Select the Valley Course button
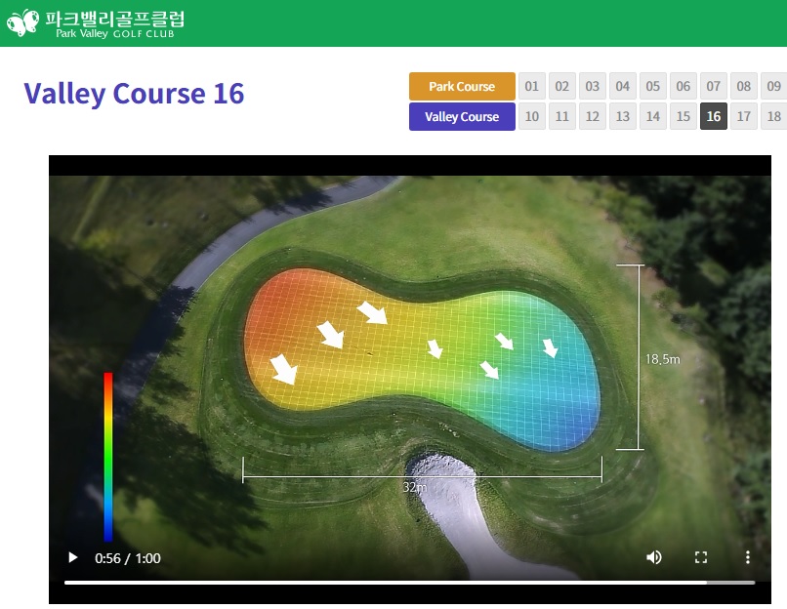Image resolution: width=787 pixels, height=609 pixels. pyautogui.click(x=462, y=116)
